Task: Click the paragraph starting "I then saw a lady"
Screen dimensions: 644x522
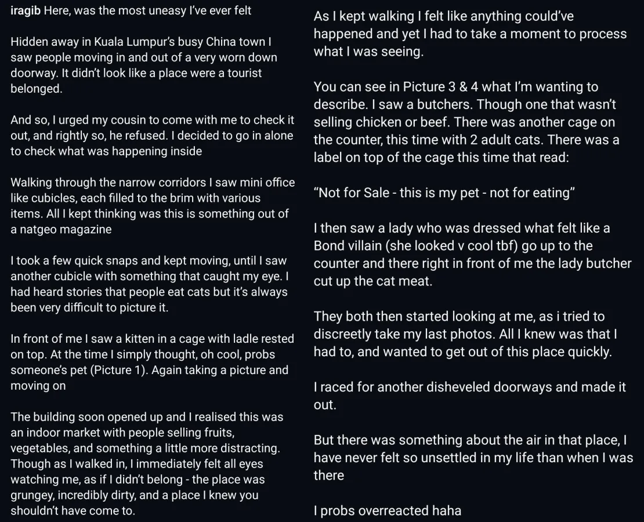Action: 472,255
